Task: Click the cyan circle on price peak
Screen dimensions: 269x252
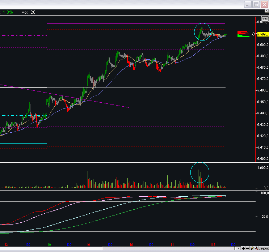Action: pos(202,31)
